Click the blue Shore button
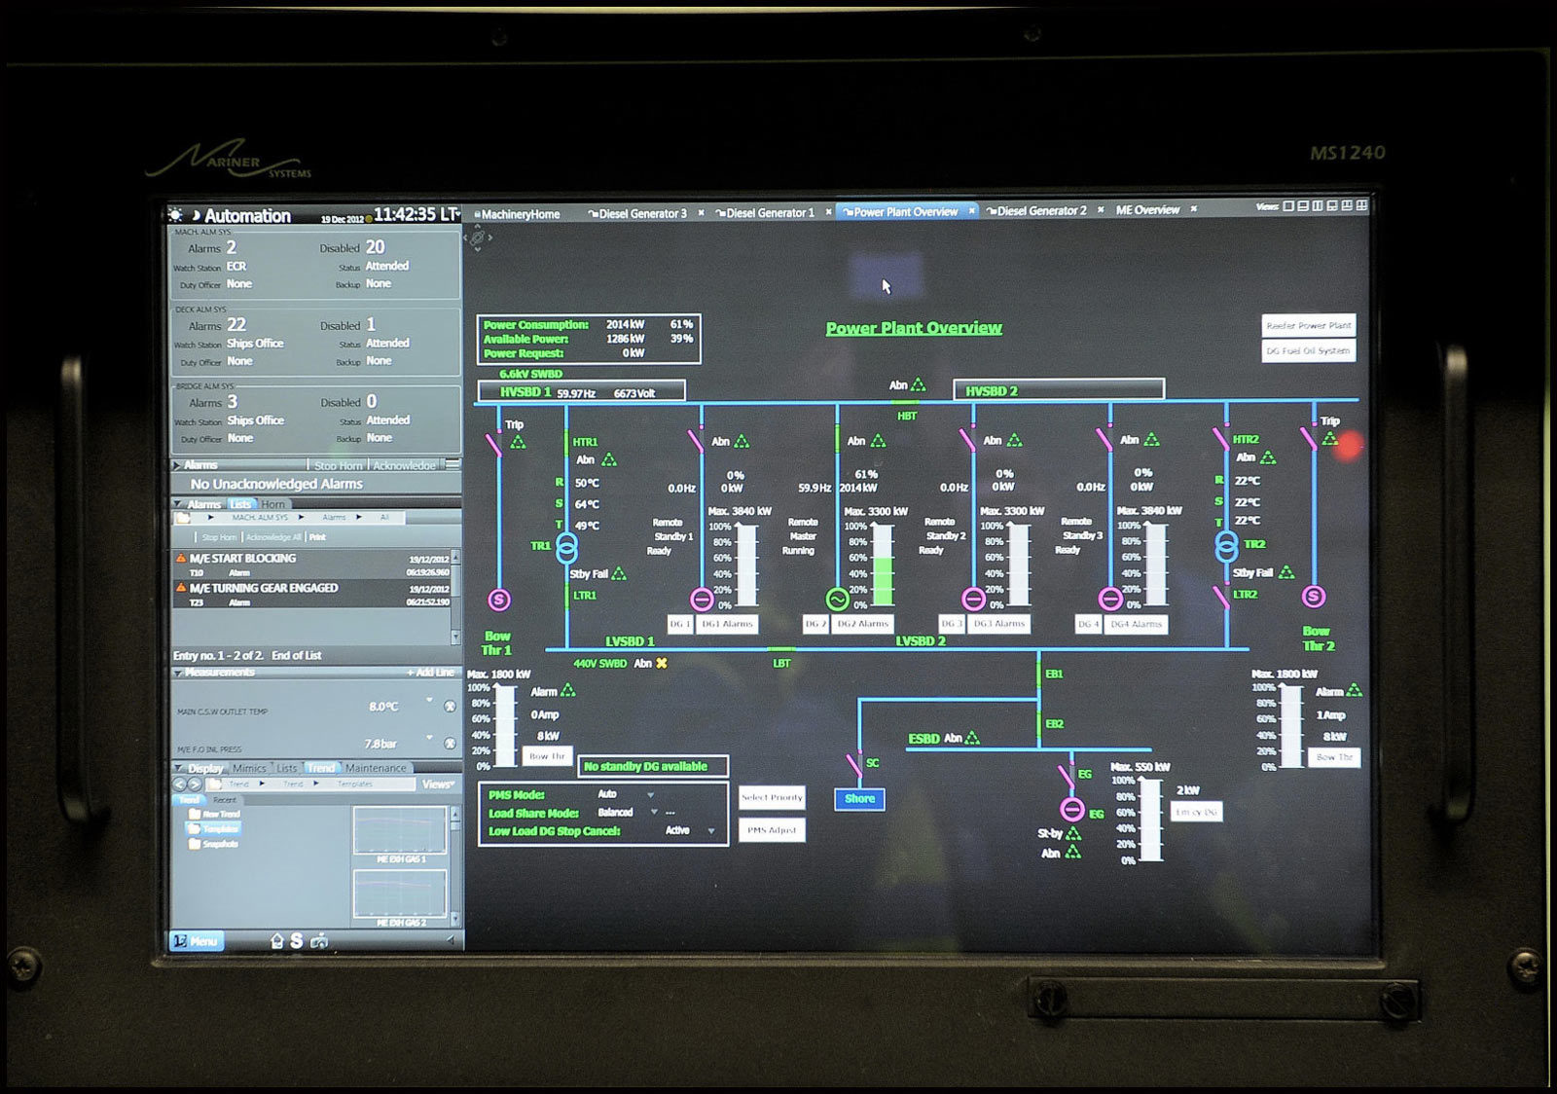This screenshot has height=1094, width=1557. [x=859, y=799]
